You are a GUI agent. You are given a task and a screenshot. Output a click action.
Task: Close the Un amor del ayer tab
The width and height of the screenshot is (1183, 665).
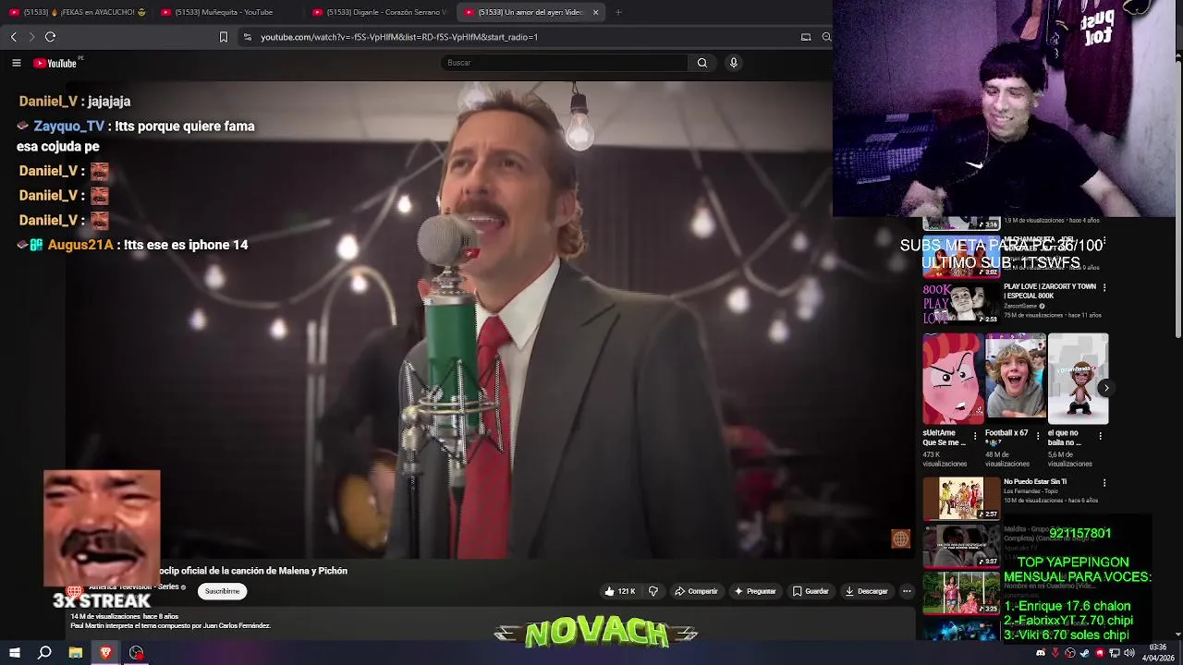pos(595,12)
